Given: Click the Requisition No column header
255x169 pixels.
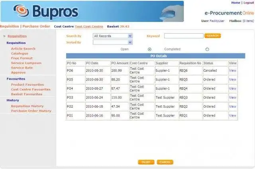Looking at the screenshot, I should [x=190, y=63].
